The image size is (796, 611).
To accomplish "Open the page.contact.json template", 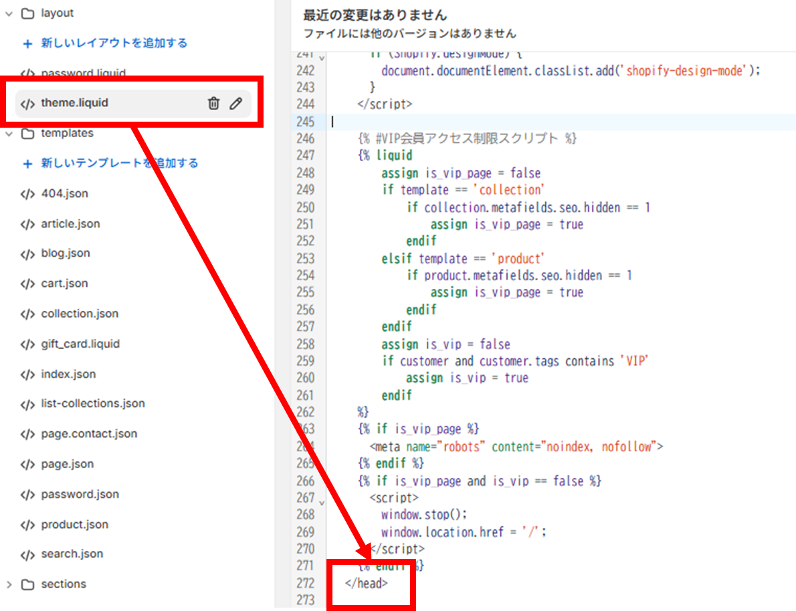I will (90, 434).
